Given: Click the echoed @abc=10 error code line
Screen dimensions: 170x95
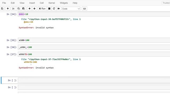Looking at the screenshot, I should pyautogui.click(x=28, y=22).
